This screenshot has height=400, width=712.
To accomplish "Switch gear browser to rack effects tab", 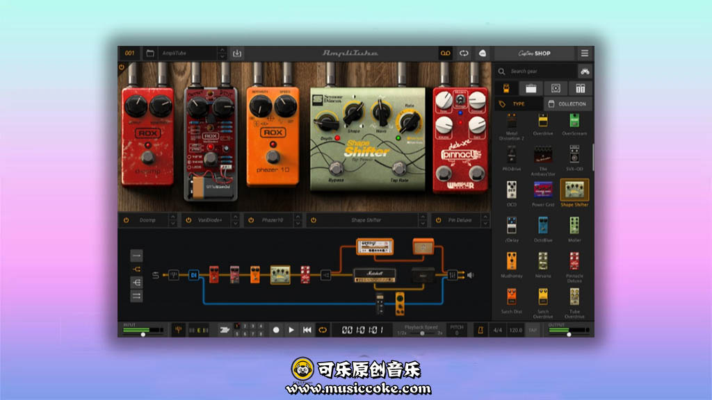I will [x=581, y=88].
